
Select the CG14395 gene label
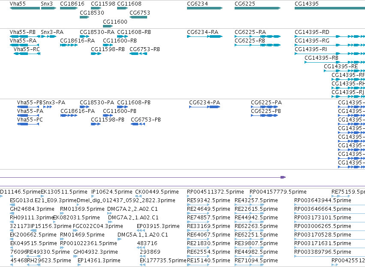click(307, 4)
